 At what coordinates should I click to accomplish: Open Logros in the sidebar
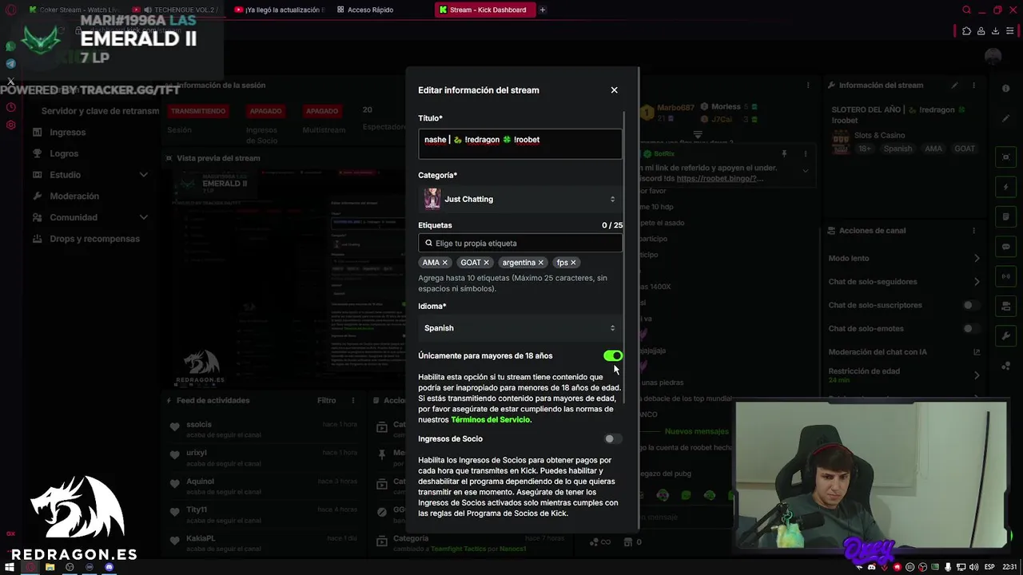(x=64, y=153)
